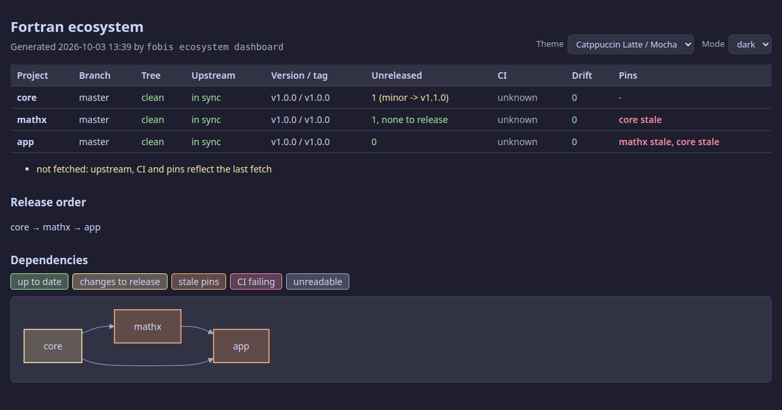Click the 'not fetched' notice text
Image resolution: width=782 pixels, height=410 pixels.
click(x=154, y=169)
